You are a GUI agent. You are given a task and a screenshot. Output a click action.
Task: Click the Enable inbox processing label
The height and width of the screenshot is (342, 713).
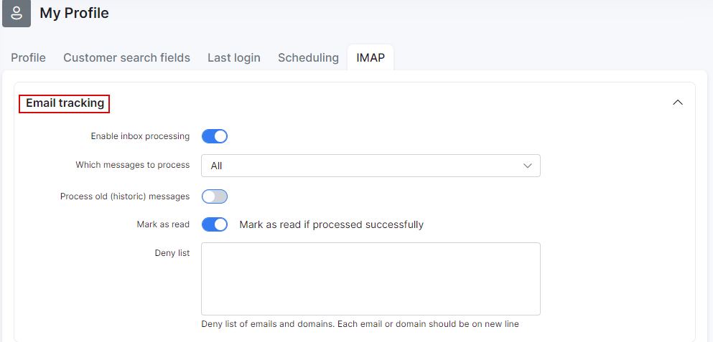point(140,136)
